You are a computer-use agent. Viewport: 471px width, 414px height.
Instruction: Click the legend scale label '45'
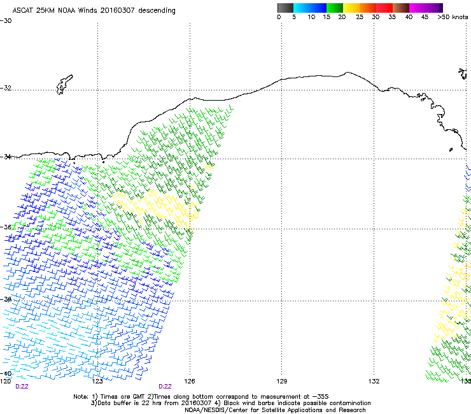tap(425, 17)
